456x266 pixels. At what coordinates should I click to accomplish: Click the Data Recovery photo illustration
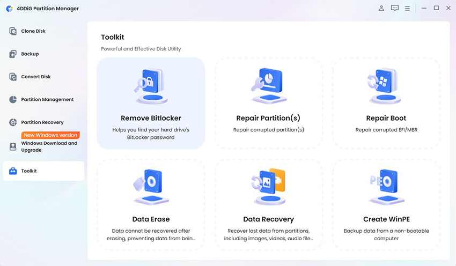pyautogui.click(x=269, y=187)
